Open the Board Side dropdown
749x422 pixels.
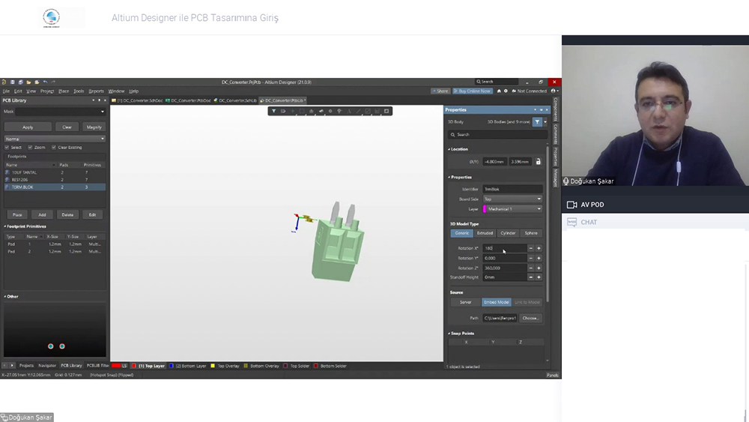coord(512,199)
